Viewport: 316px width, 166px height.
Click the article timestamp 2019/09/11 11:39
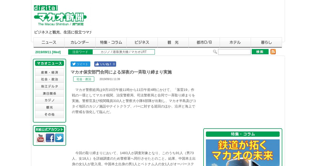(x=110, y=79)
